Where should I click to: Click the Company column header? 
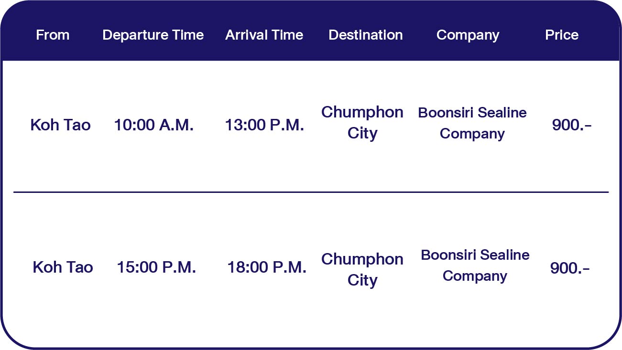pyautogui.click(x=468, y=35)
